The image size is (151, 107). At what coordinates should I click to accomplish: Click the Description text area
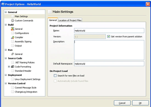(109, 50)
